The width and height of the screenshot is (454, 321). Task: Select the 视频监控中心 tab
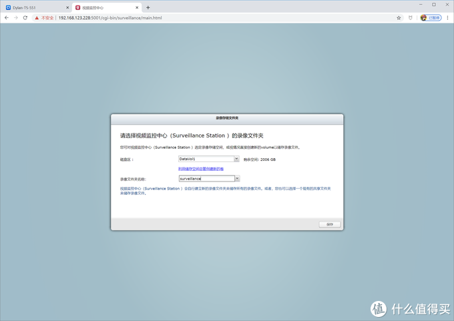pos(107,7)
